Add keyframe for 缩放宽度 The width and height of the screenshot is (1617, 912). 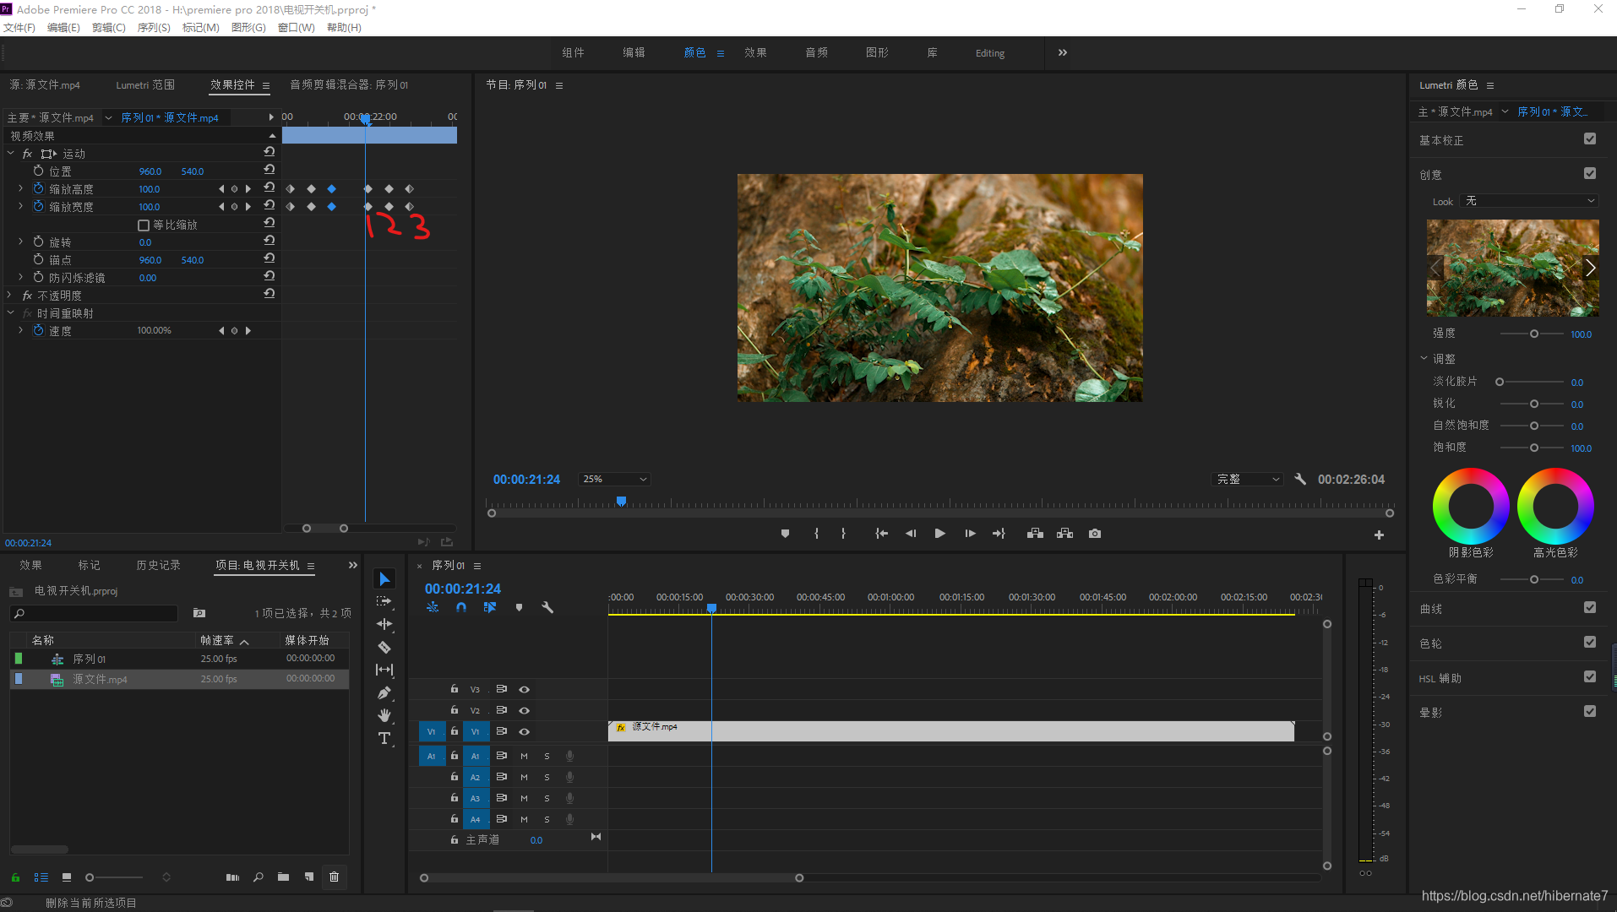coord(235,206)
